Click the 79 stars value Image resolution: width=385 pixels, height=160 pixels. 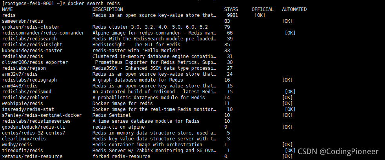[x=227, y=27]
